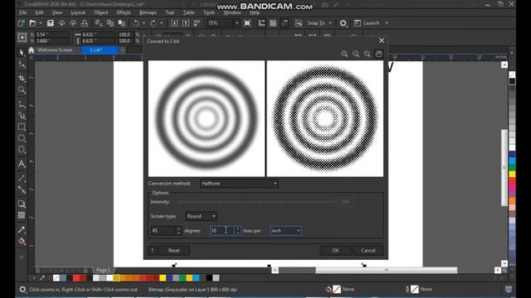Screen dimensions: 531x298
Task: Click OK in Convert to 1 bit dialog
Action: [x=335, y=250]
